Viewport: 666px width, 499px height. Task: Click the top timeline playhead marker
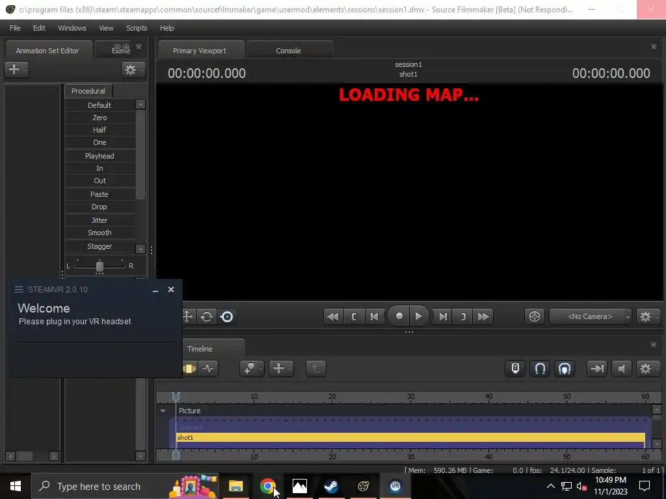click(x=176, y=396)
